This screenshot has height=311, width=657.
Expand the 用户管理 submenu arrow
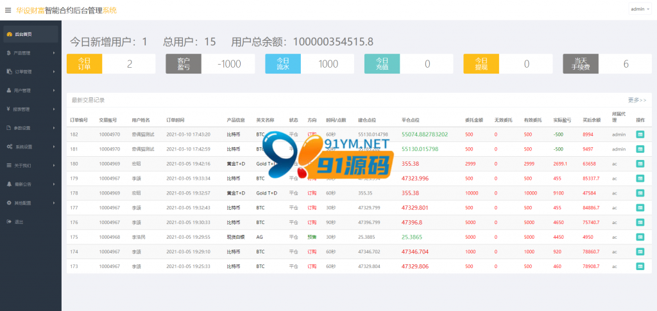[x=54, y=90]
